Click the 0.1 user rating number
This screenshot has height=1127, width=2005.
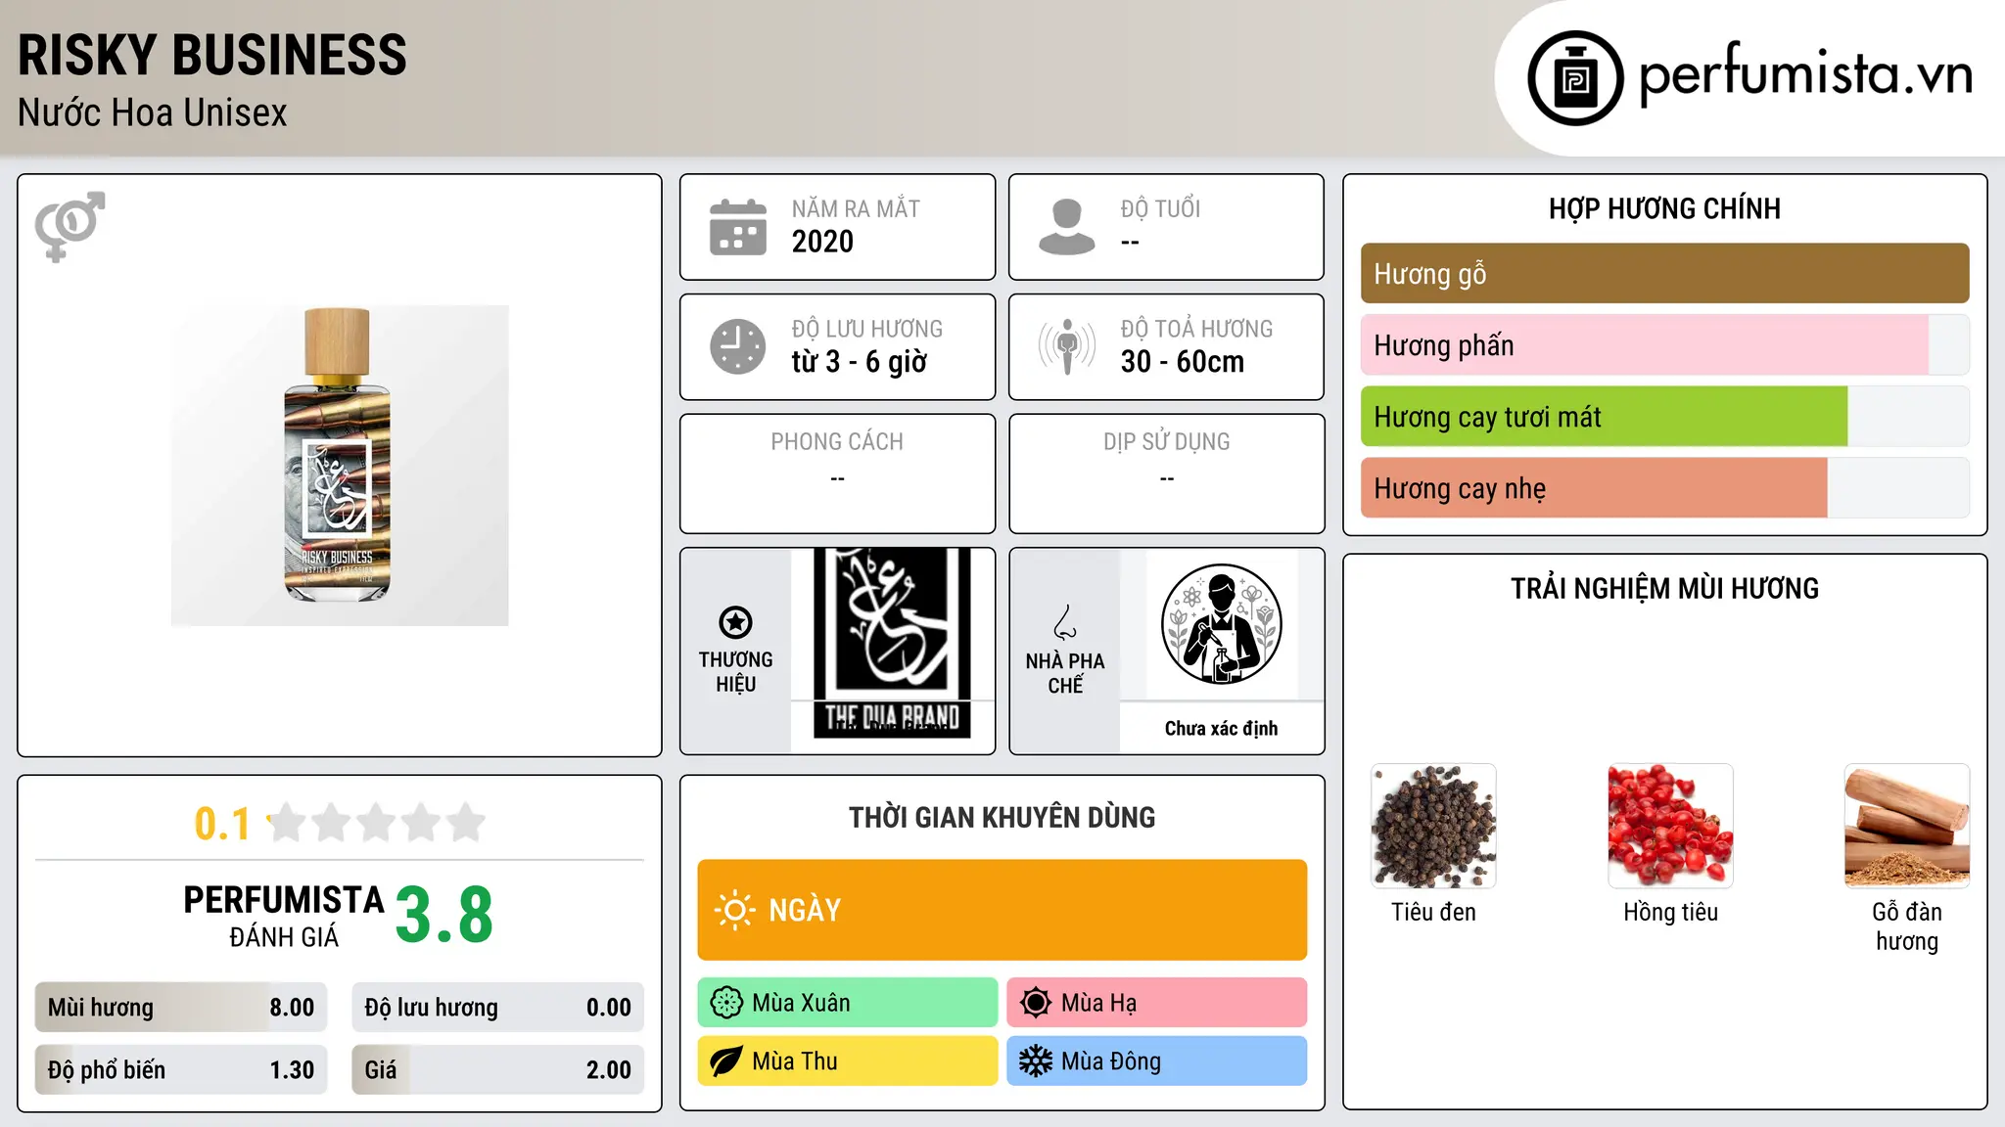coord(222,824)
